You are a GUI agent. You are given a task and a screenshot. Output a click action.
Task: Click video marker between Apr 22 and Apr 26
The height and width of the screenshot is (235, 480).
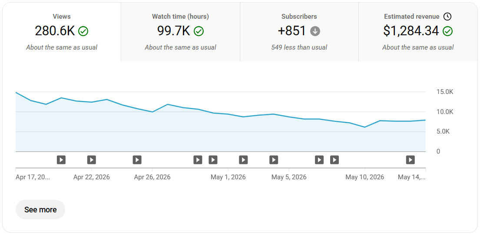(x=137, y=160)
